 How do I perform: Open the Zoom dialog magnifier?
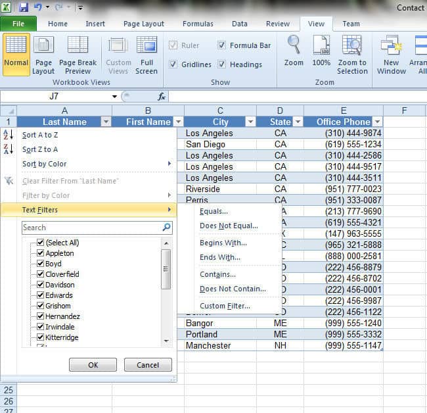[294, 51]
